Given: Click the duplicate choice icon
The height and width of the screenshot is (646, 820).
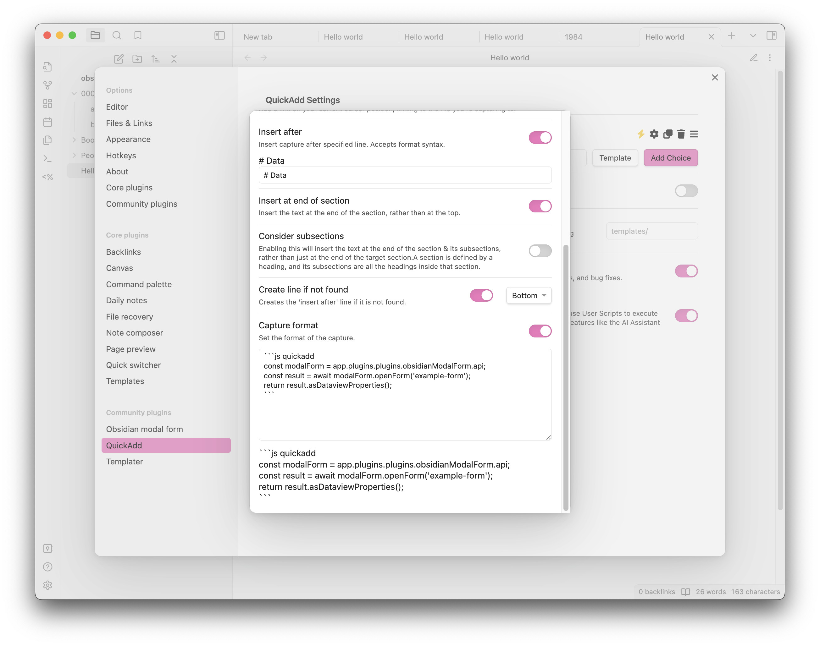Looking at the screenshot, I should click(x=668, y=134).
